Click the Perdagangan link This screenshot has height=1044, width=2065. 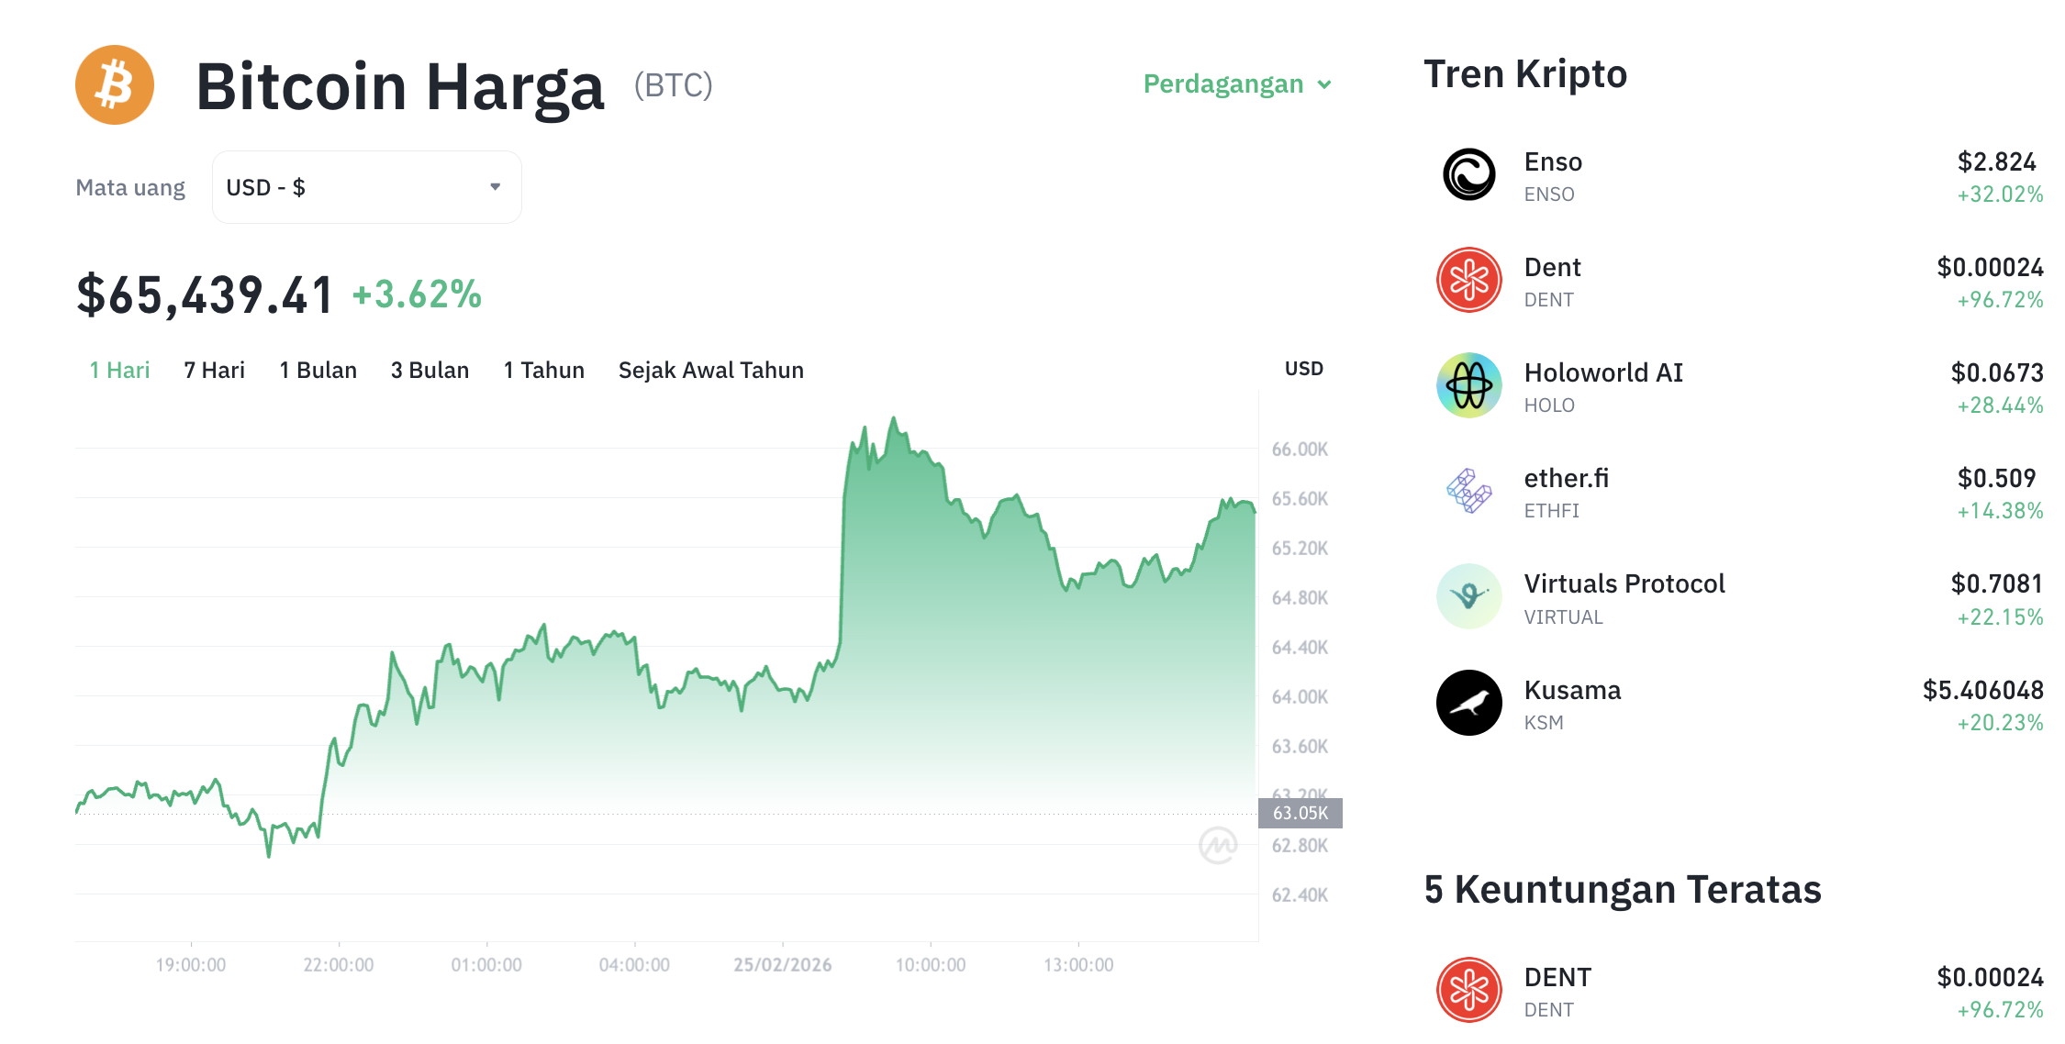(1223, 83)
